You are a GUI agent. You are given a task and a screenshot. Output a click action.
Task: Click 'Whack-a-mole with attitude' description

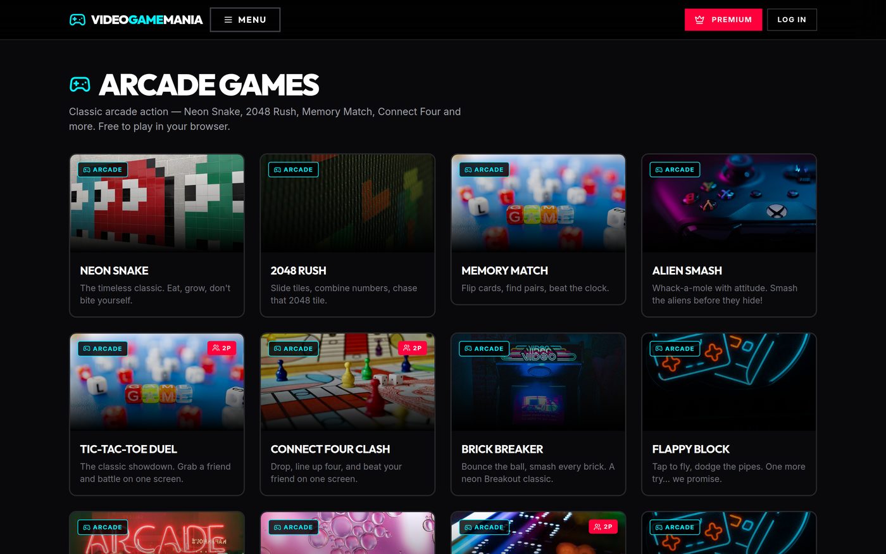[x=725, y=294]
